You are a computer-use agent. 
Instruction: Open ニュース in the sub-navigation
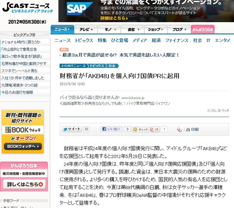pos(62,41)
